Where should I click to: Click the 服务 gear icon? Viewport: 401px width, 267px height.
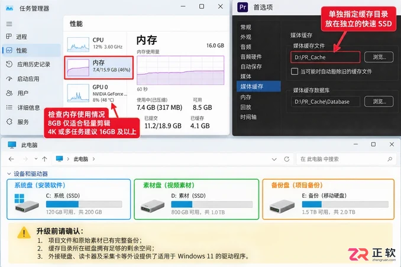pyautogui.click(x=9, y=122)
